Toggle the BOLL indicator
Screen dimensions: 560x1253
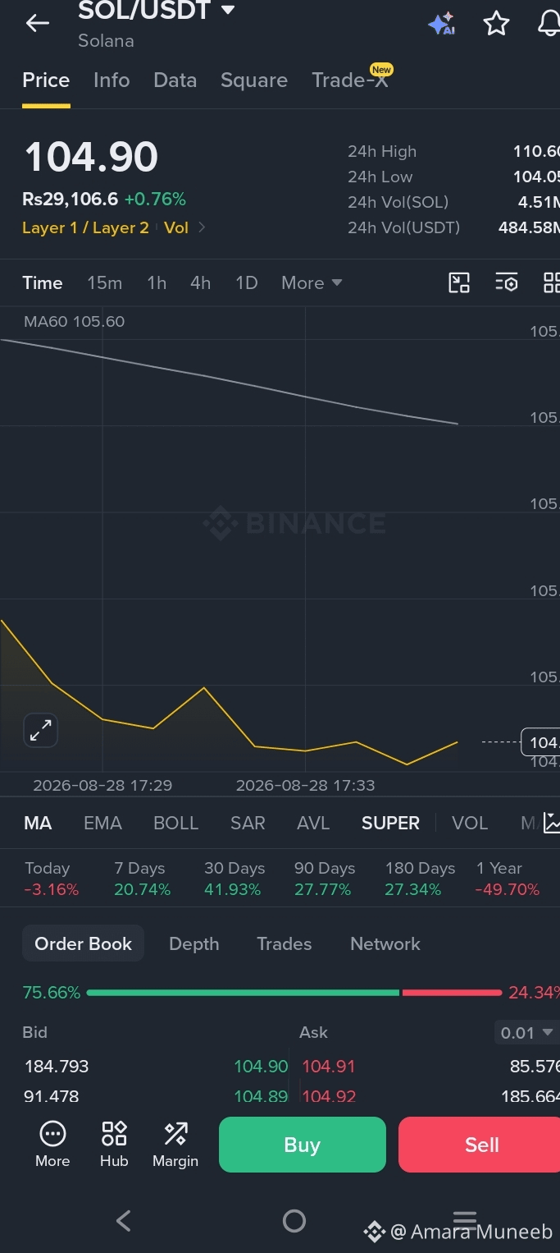tap(176, 823)
